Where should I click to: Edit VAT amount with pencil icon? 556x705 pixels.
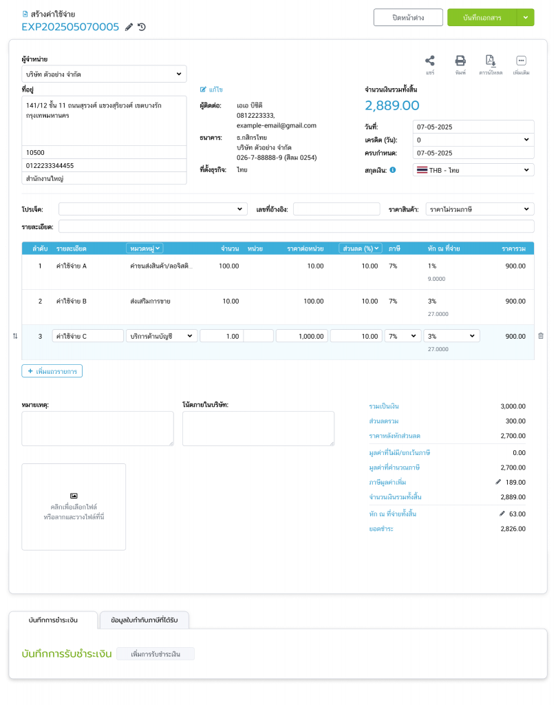[x=498, y=482]
